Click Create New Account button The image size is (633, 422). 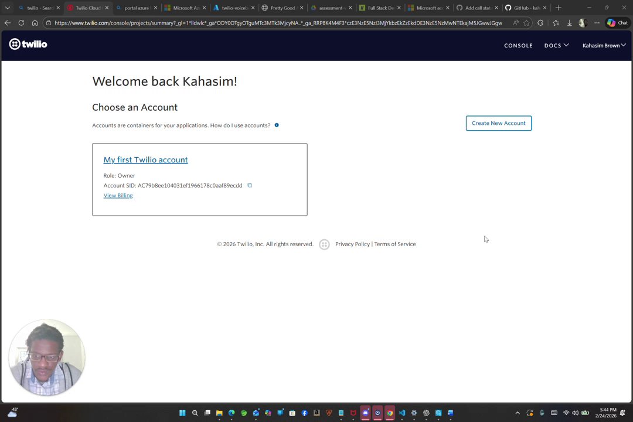[499, 123]
